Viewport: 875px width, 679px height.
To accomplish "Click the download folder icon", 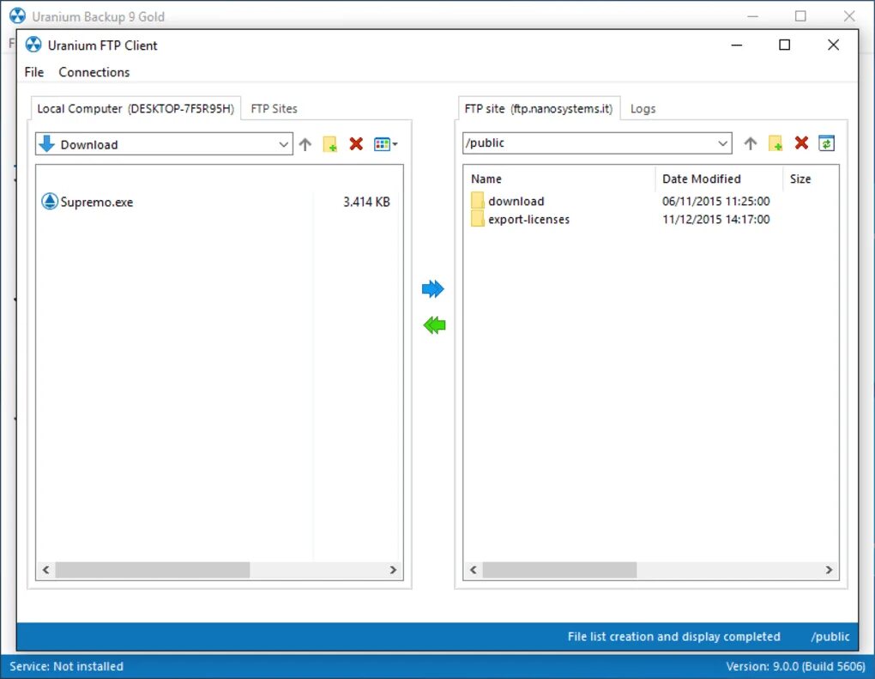I will click(x=478, y=201).
